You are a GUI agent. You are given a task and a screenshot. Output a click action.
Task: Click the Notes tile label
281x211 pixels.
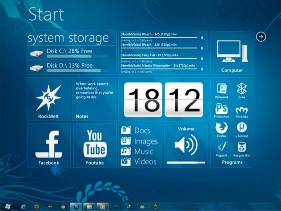tap(82, 116)
